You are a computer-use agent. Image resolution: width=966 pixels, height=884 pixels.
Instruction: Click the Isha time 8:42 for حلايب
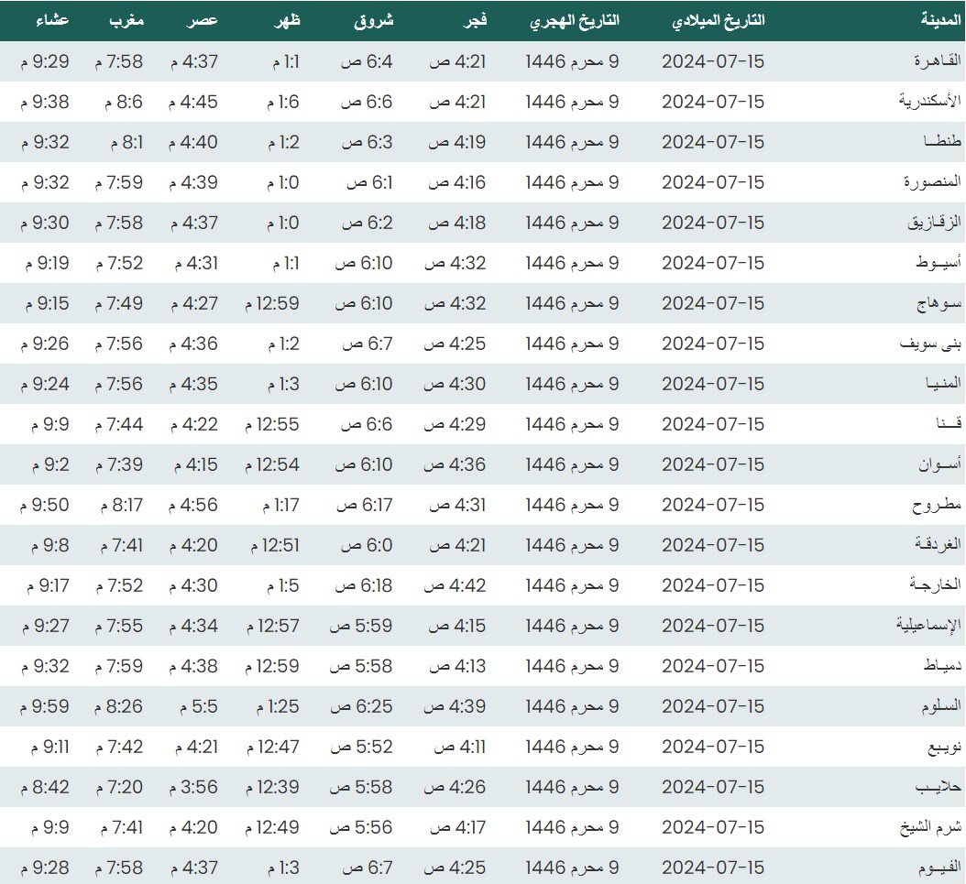point(44,787)
